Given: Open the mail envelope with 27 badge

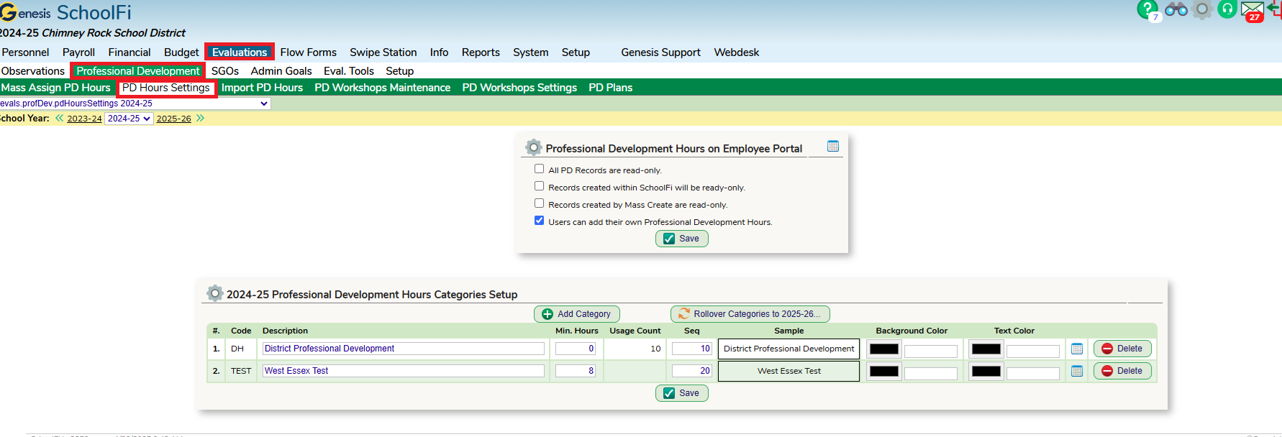Looking at the screenshot, I should [x=1253, y=11].
